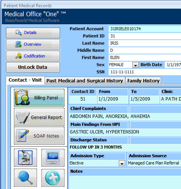Image resolution: width=181 pixels, height=189 pixels.
Task: Click the Admission Source label
Action: click(x=148, y=156)
